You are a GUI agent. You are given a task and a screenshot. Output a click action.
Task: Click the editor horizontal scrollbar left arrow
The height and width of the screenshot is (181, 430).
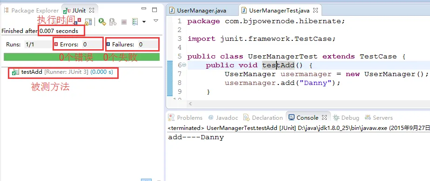(190, 104)
